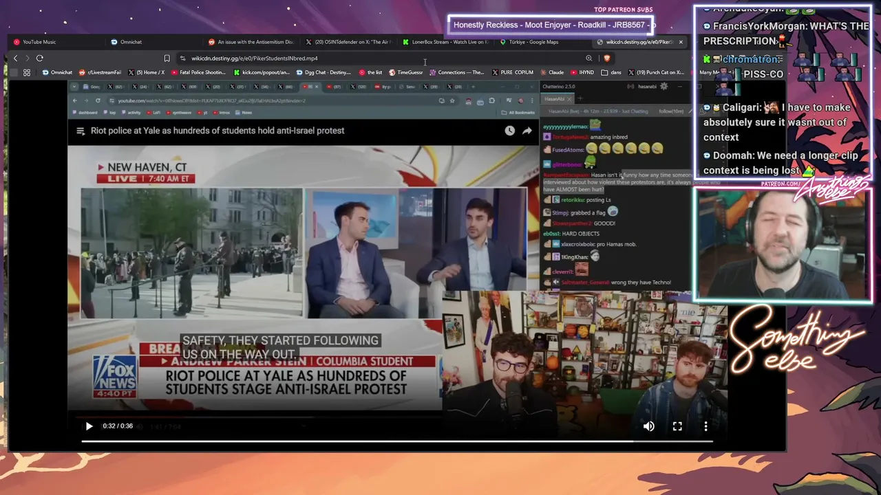Open the r/LivestreamFail bookmark
Screen dimensions: 881x495
[100, 72]
